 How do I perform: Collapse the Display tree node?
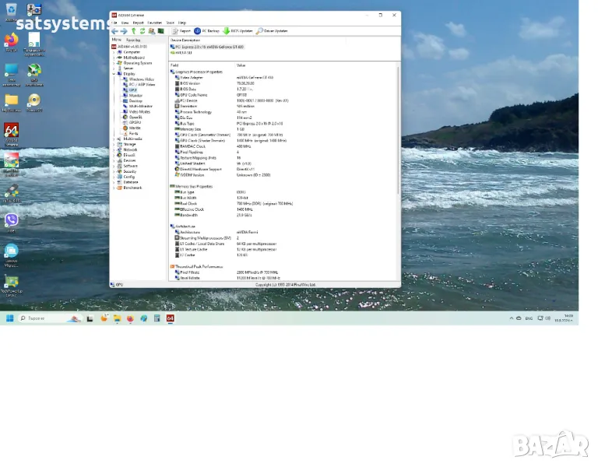point(115,74)
